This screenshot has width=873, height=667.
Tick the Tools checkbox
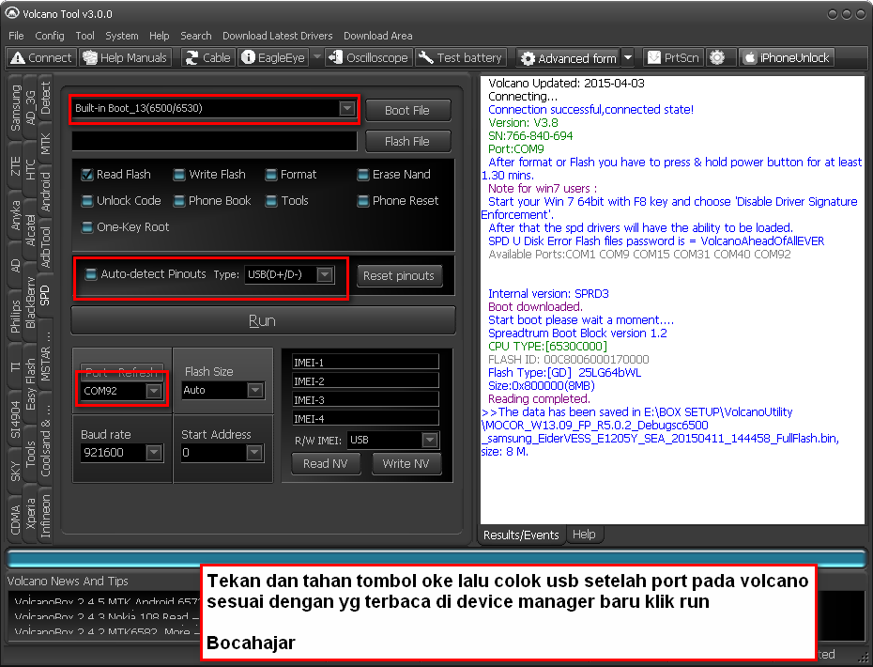[x=271, y=201]
